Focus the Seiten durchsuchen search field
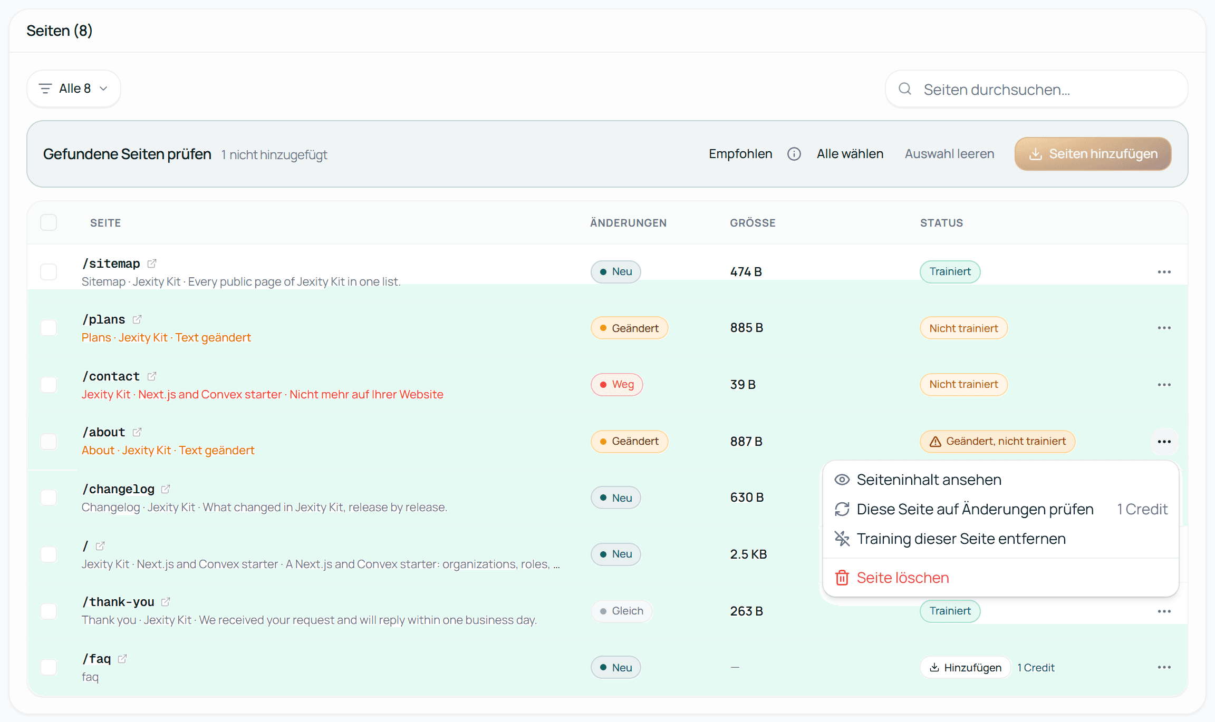Image resolution: width=1215 pixels, height=722 pixels. (1036, 89)
